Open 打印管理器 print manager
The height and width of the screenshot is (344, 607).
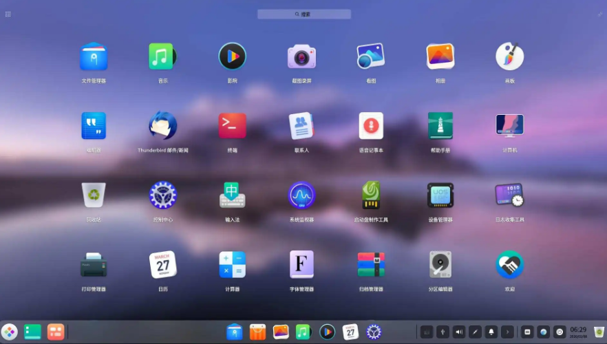point(94,265)
